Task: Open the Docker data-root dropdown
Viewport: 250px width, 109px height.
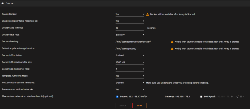Action: click(129, 35)
